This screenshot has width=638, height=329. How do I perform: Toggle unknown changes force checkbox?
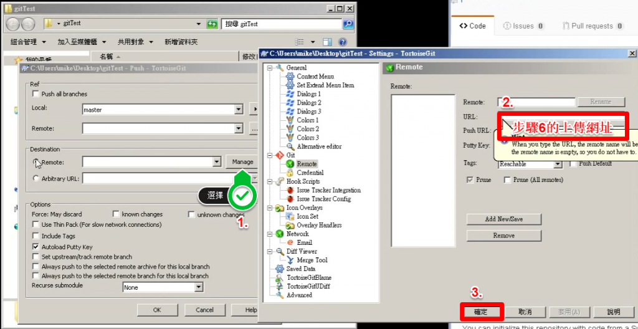click(191, 214)
